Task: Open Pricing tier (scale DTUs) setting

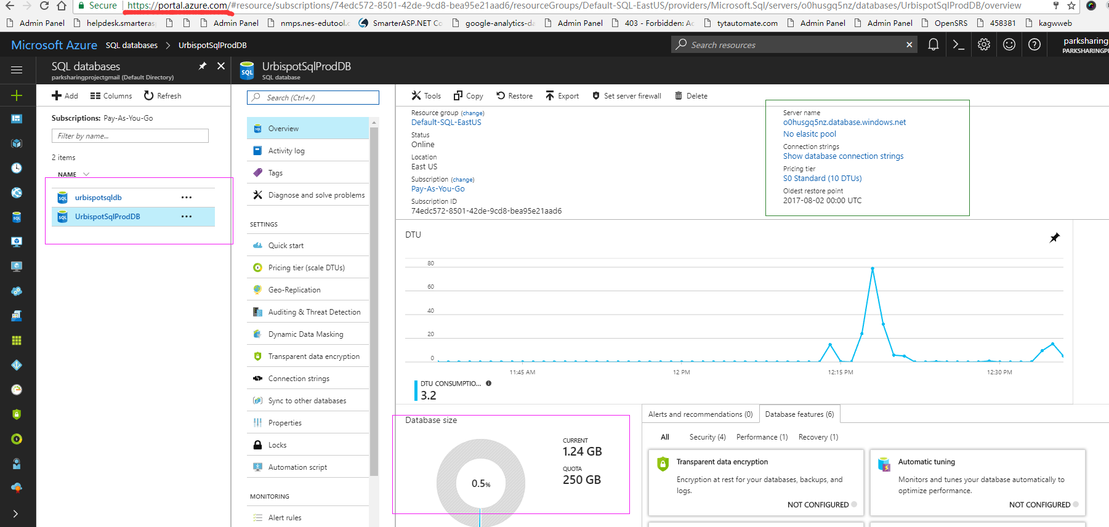Action: (x=306, y=268)
